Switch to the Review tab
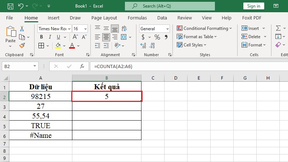This screenshot has width=288, height=162. tap(185, 18)
